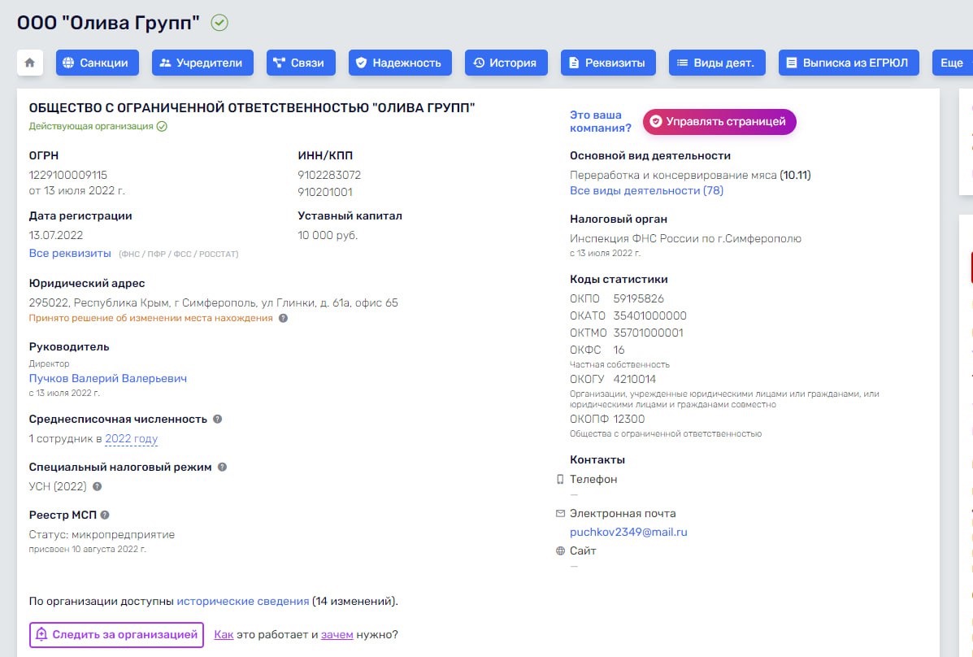Expand the 2022 году year selector

(131, 439)
